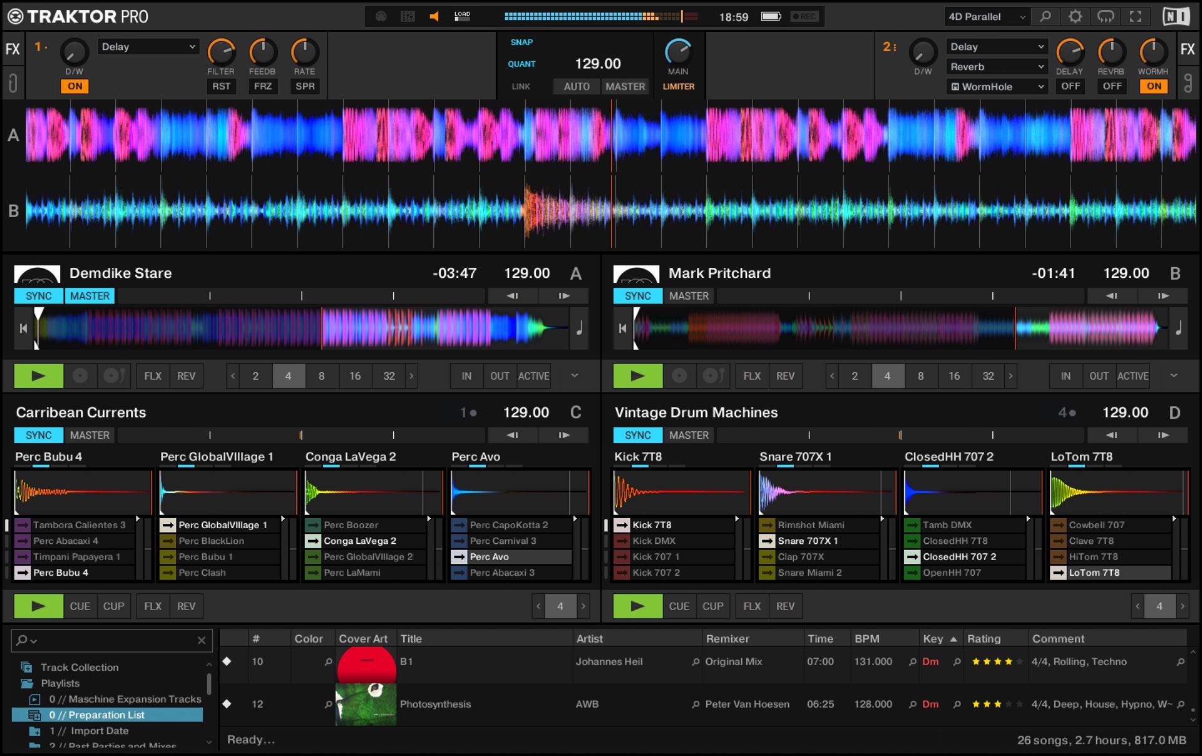This screenshot has width=1202, height=756.
Task: Jump to track start on Deck A
Action: (x=23, y=328)
